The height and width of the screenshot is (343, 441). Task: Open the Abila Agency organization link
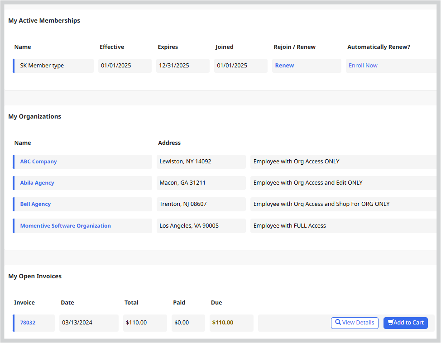point(37,183)
